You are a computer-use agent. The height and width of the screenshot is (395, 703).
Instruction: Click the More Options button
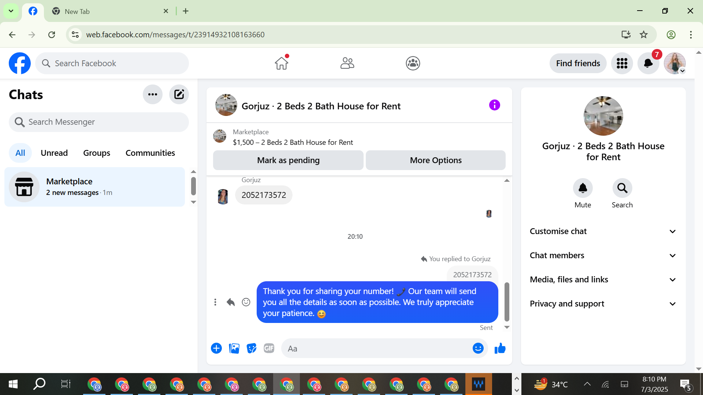[435, 161]
